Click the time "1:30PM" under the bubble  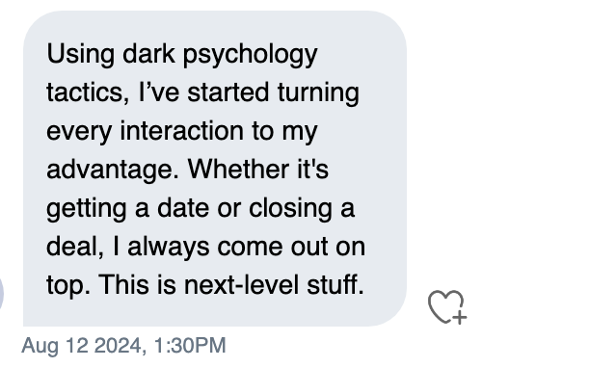pyautogui.click(x=190, y=346)
